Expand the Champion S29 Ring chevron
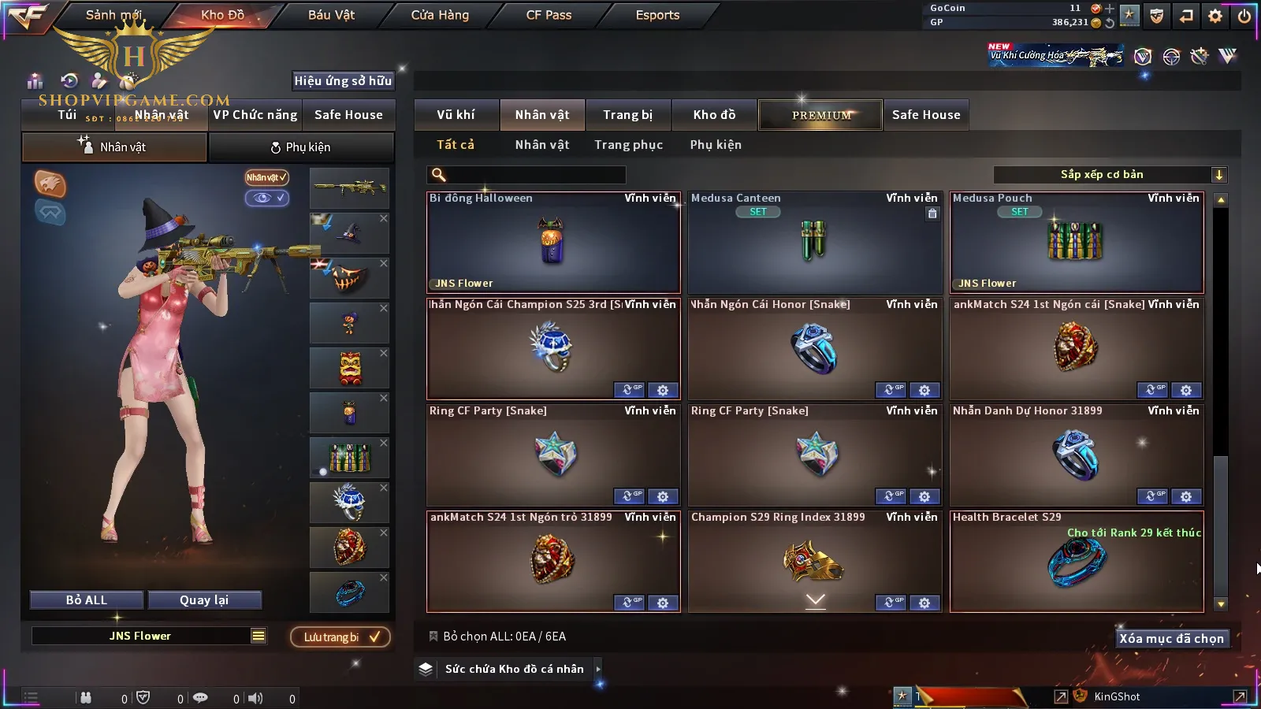Image resolution: width=1261 pixels, height=709 pixels. point(816,600)
